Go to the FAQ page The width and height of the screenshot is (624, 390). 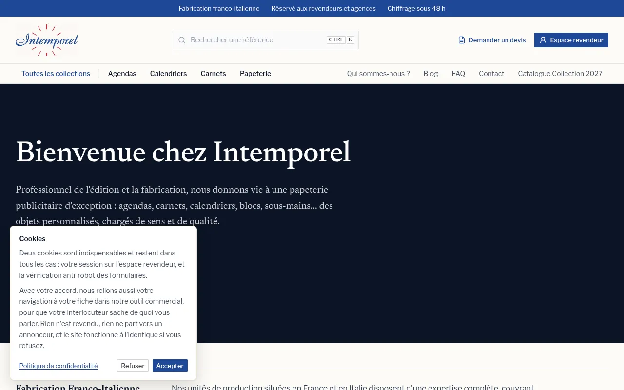[458, 74]
